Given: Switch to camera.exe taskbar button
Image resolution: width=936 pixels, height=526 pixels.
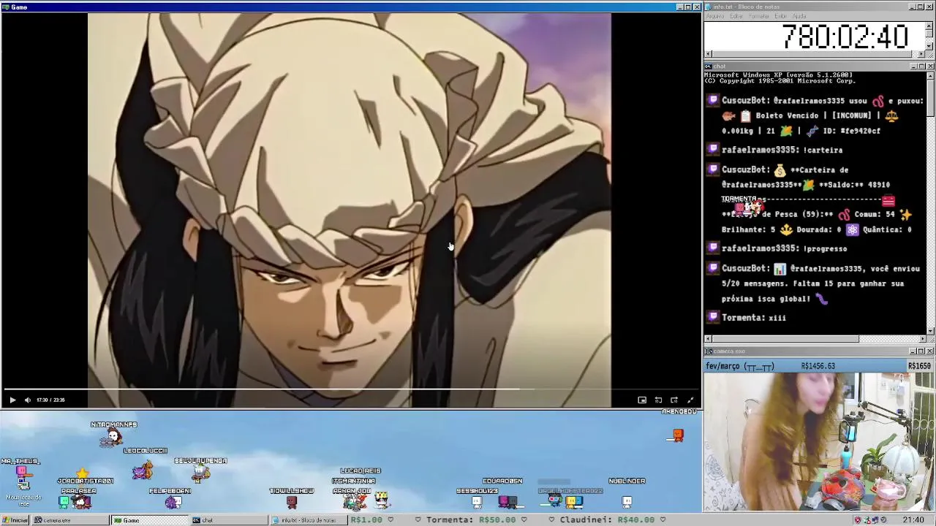Looking at the screenshot, I should (69, 520).
